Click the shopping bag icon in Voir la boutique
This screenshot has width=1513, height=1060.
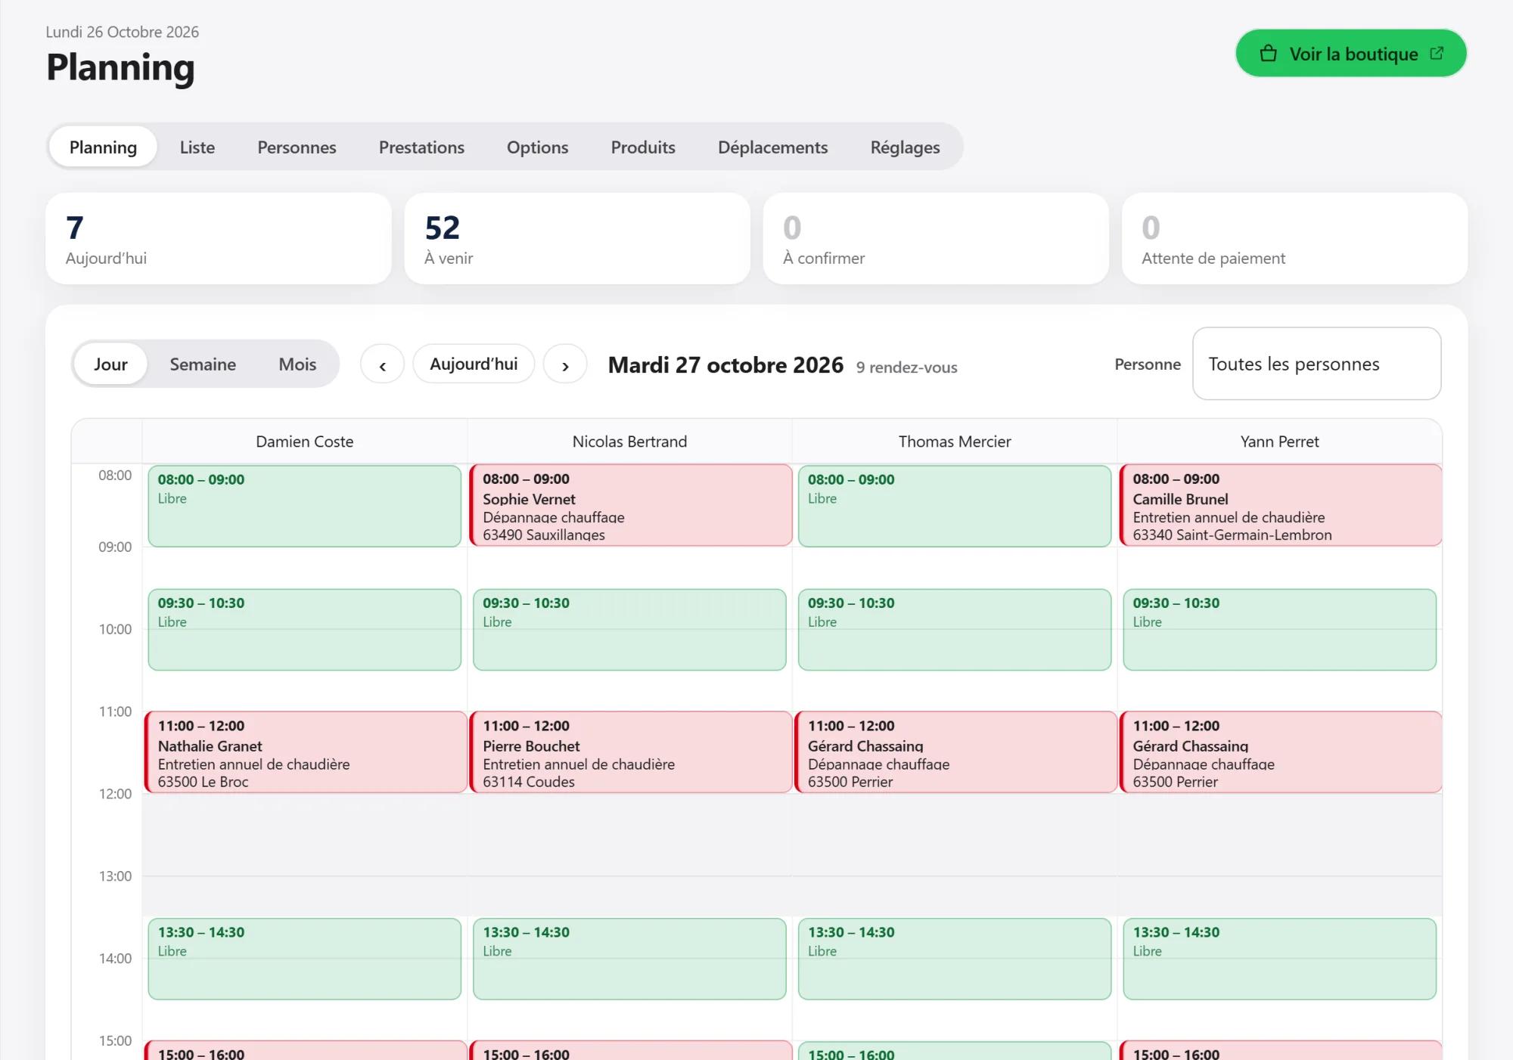[1269, 54]
